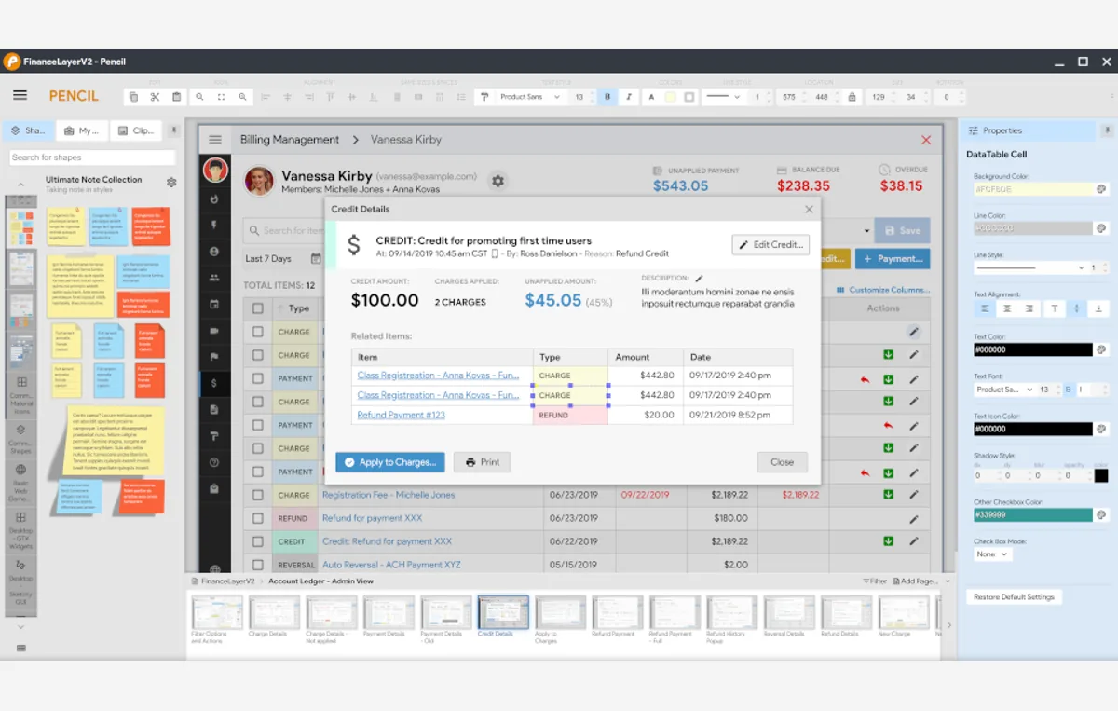1118x711 pixels.
Task: Click the Apply to Charges... button
Action: 390,462
